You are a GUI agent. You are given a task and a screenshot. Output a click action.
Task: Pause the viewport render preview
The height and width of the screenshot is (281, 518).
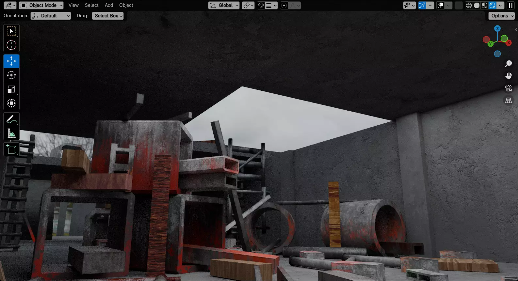510,5
